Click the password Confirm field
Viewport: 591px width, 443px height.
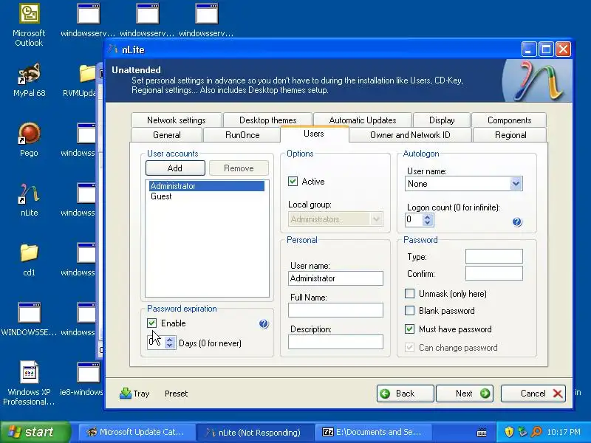coord(493,273)
